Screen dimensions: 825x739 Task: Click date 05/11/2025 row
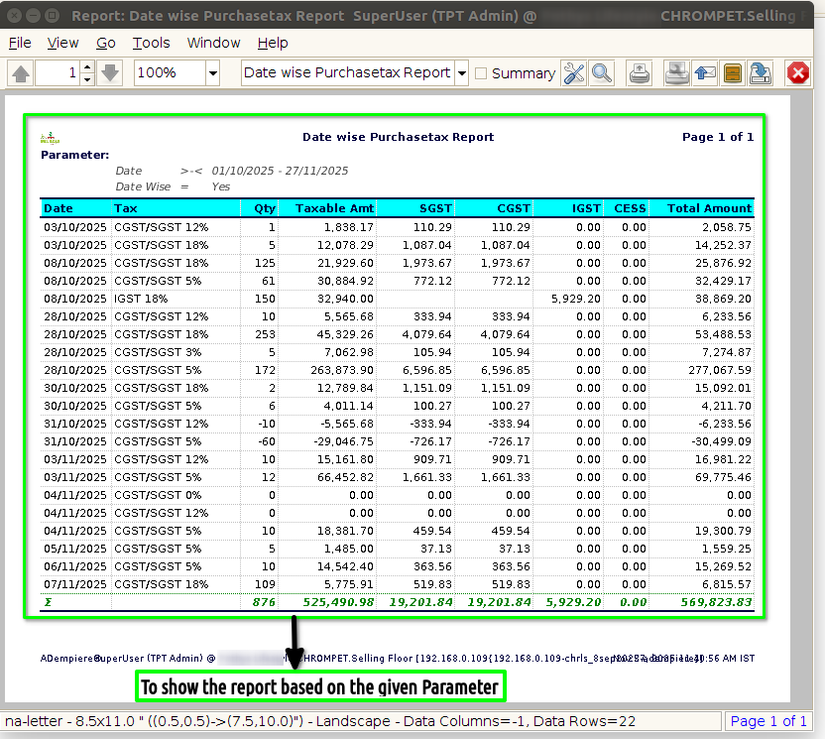tap(75, 549)
